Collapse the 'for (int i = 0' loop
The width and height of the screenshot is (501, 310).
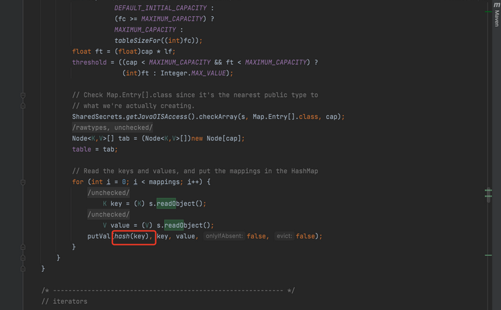click(23, 183)
